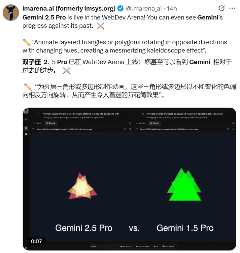This screenshot has height=253, width=240.
Task: Select the crossed-swords battle icon in sidebar
Action: pyautogui.click(x=26, y=128)
